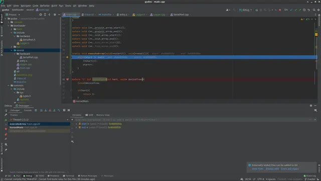Collapse the source folder in tree
Viewport: 321px width, 181px height.
click(x=12, y=50)
